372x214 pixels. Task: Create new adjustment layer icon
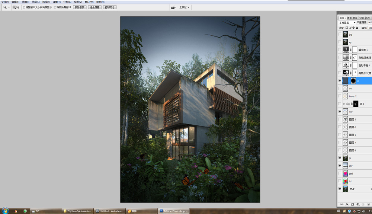(357, 204)
